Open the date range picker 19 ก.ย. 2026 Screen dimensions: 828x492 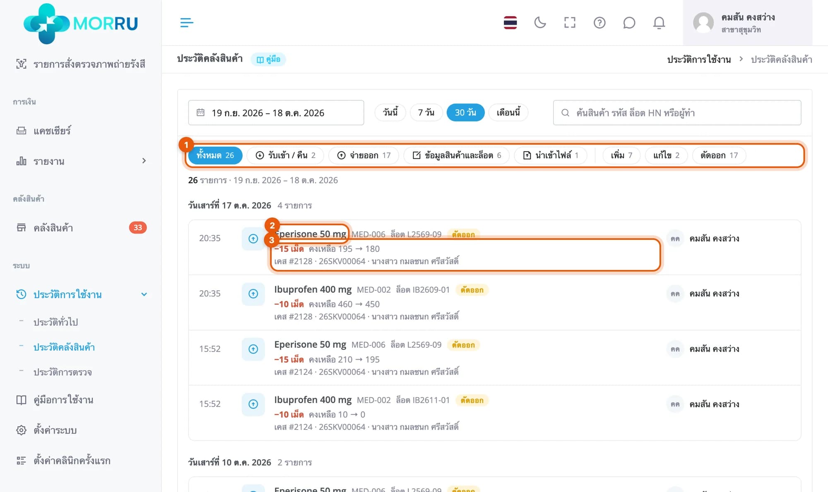pos(276,113)
